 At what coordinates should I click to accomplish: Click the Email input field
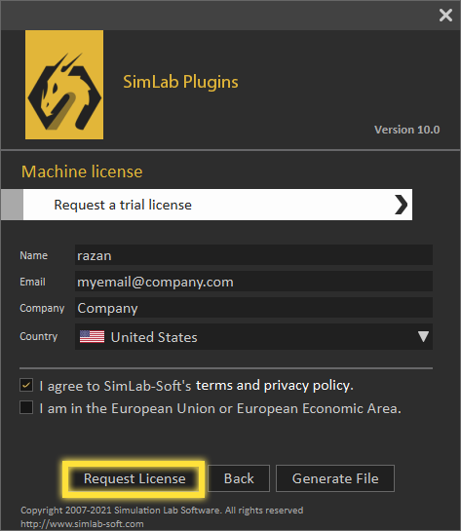(x=253, y=282)
